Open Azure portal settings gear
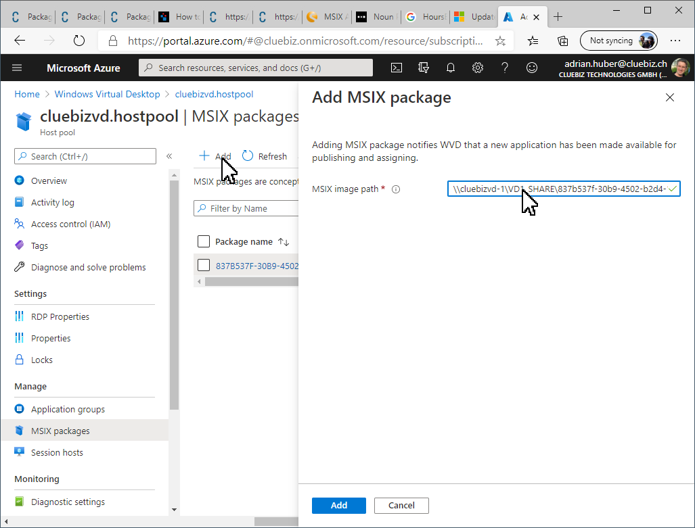Image resolution: width=695 pixels, height=528 pixels. (x=477, y=68)
